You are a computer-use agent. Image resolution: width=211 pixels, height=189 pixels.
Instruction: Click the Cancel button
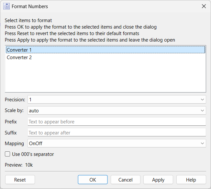(x=126, y=180)
